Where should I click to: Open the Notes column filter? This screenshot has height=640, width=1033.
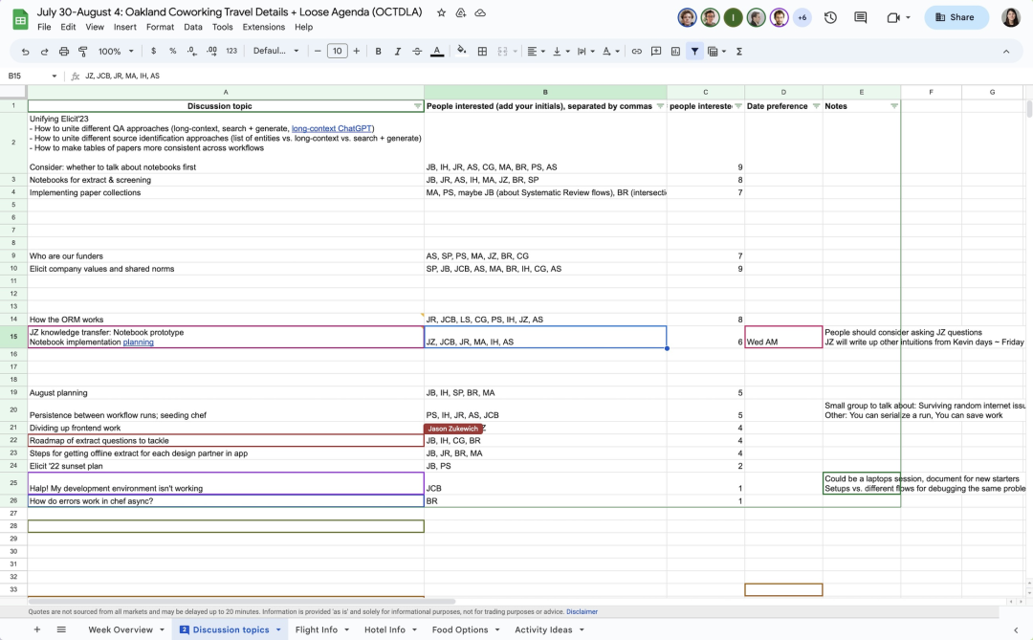pyautogui.click(x=894, y=106)
